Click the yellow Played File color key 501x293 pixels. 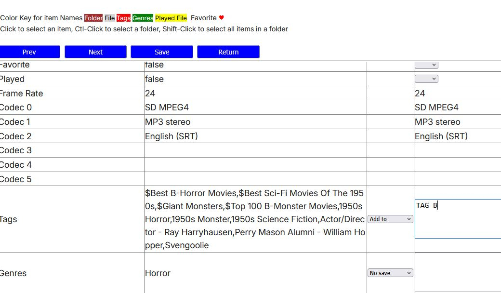tap(171, 18)
